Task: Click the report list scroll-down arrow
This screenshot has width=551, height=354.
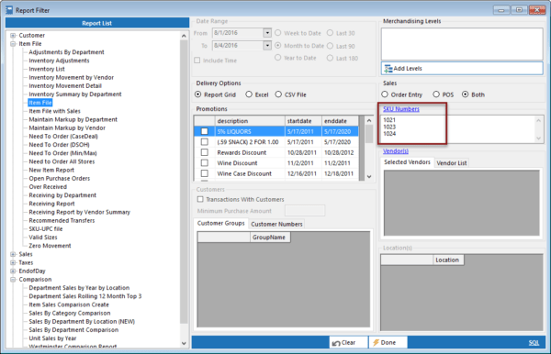Action: [184, 344]
